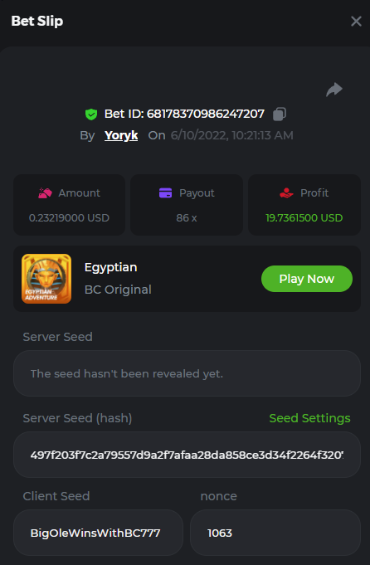Click the green verified shield icon

click(x=91, y=114)
